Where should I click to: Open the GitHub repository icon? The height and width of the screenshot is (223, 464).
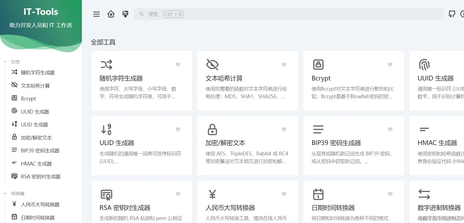(452, 14)
